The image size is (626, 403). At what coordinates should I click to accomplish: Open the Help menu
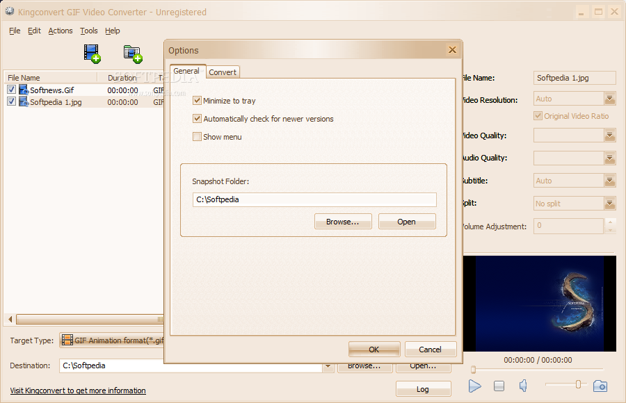[113, 31]
